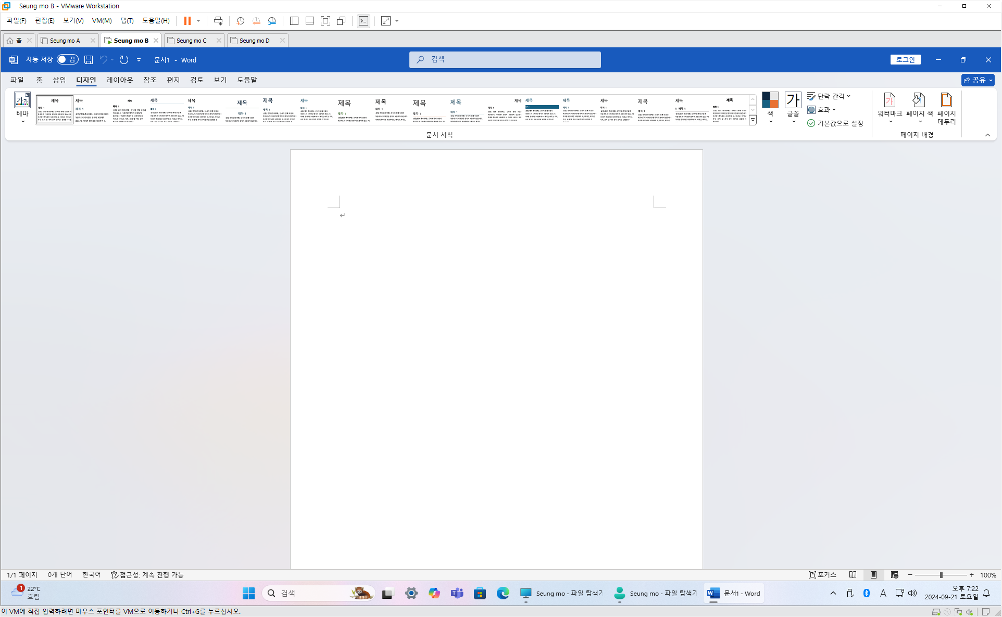Viewport: 1002px width, 617px height.
Task: Toggle the AutoSave (자동 저장) switch
Action: pyautogui.click(x=67, y=60)
